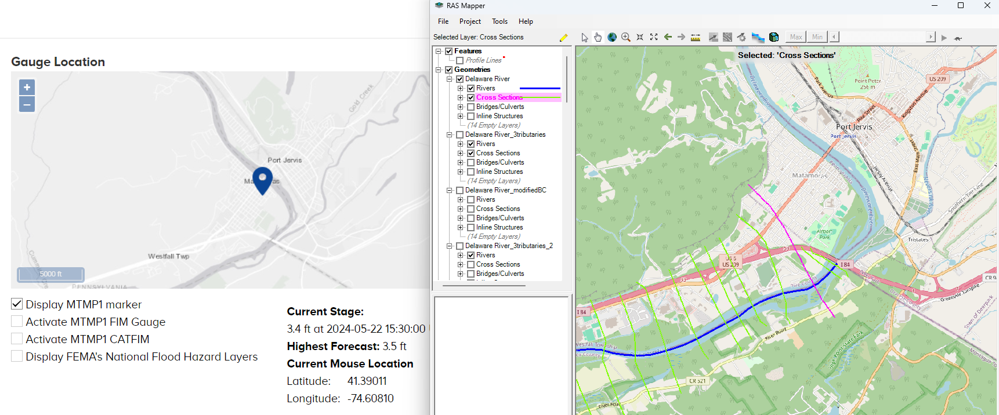This screenshot has width=999, height=415.
Task: Go to previous view green arrow
Action: click(668, 37)
